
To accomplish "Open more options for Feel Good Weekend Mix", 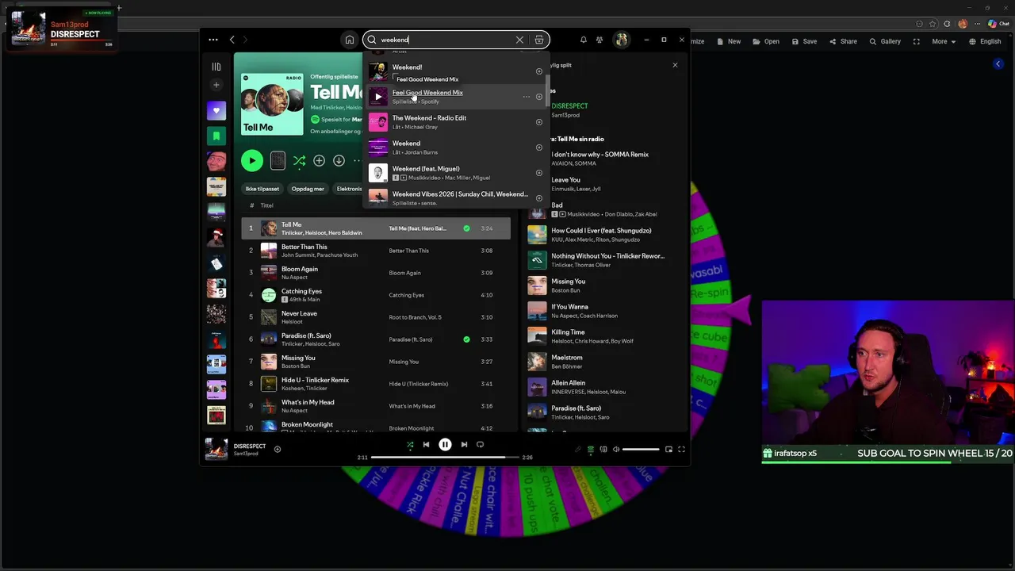I will [526, 97].
